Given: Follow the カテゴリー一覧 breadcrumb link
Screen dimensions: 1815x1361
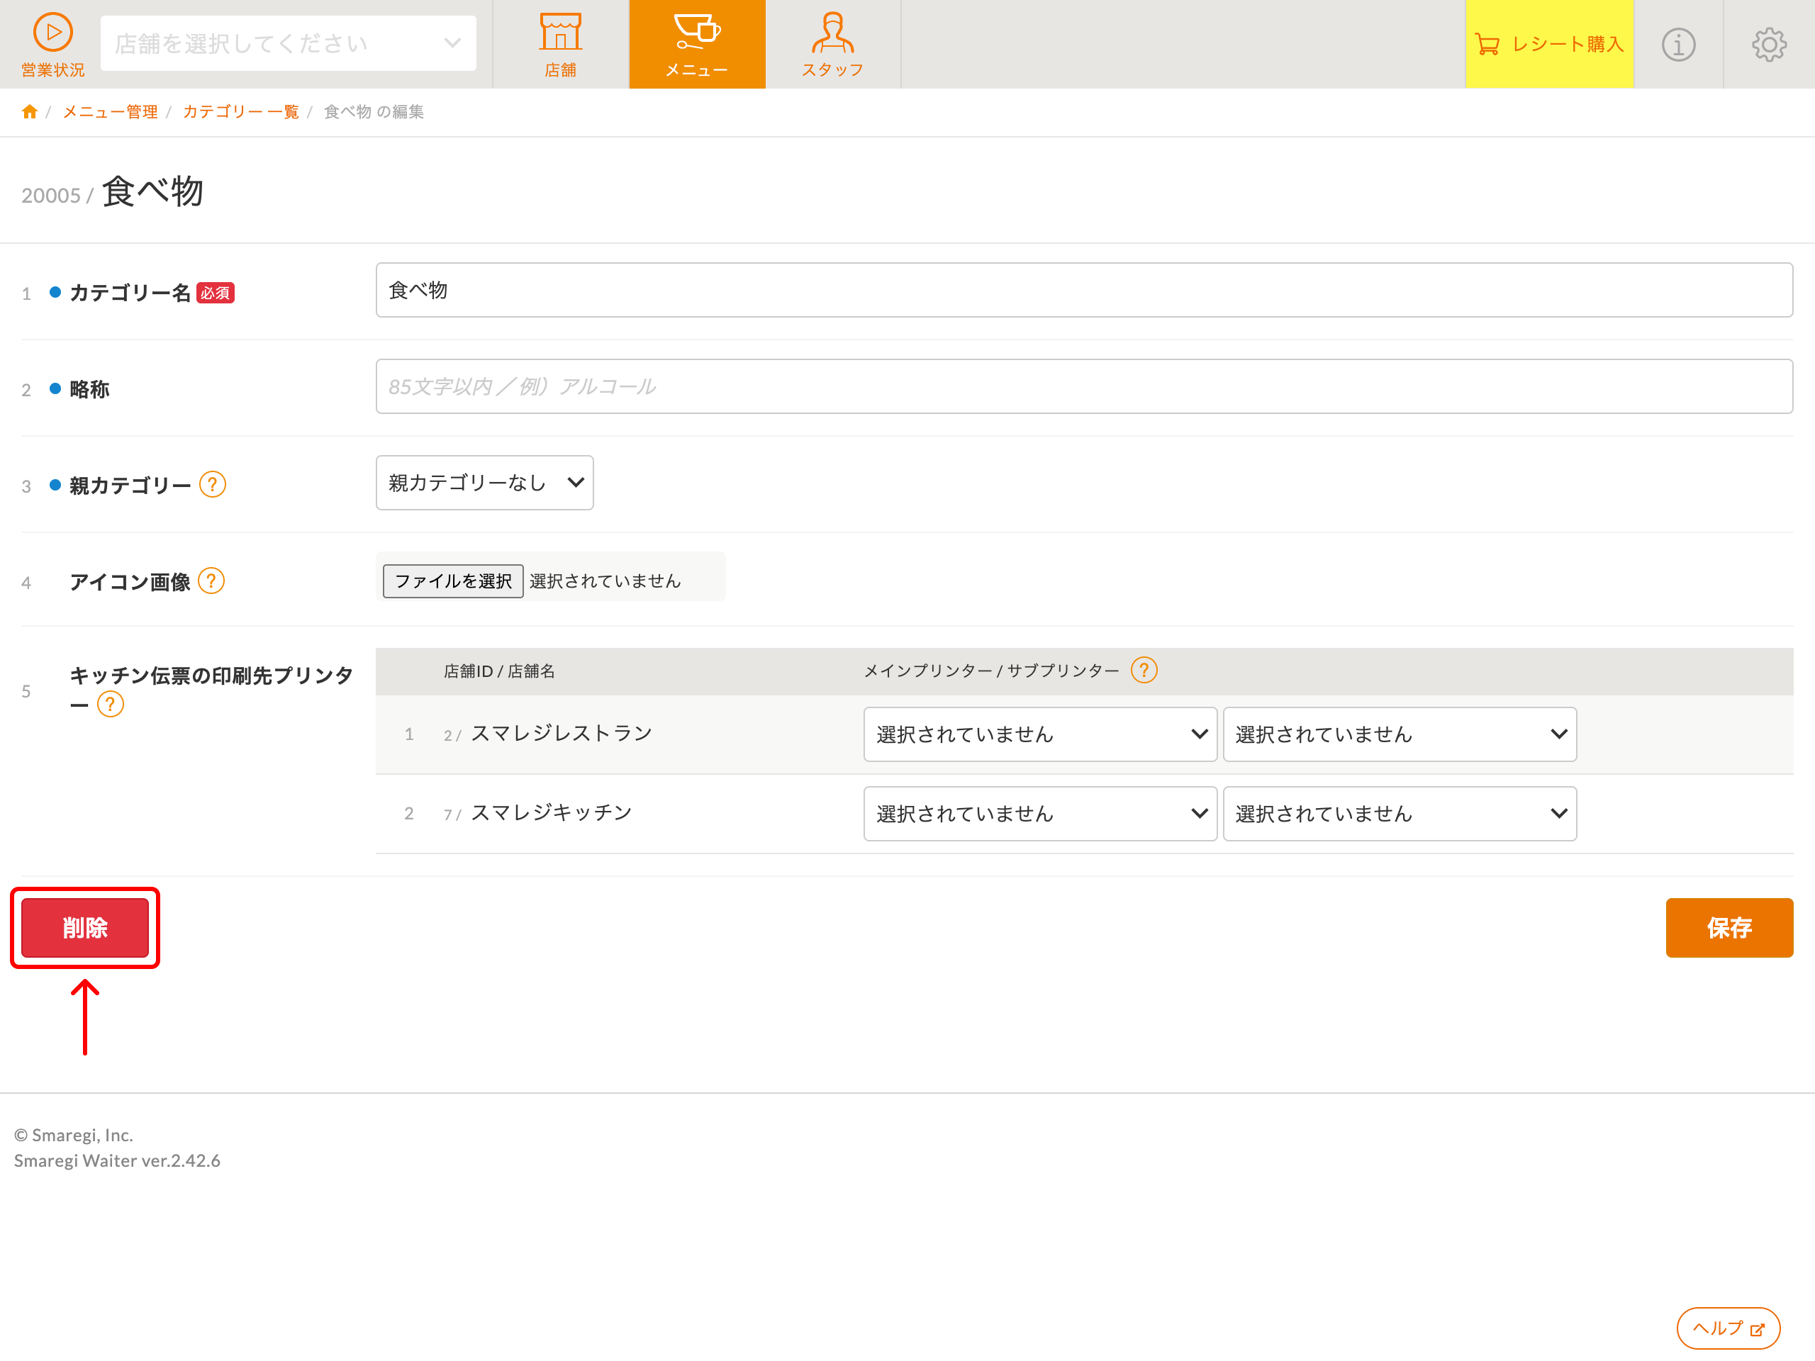Looking at the screenshot, I should pos(240,111).
